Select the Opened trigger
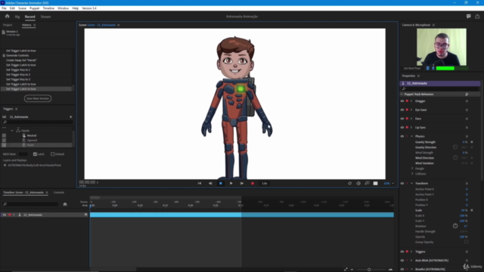 click(32, 141)
